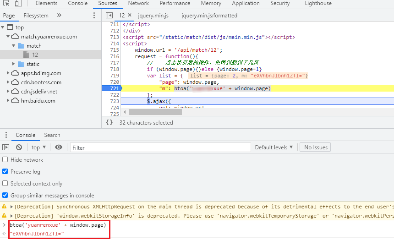The height and width of the screenshot is (240, 394).
Task: Show more navigator tabs chevron
Action: click(59, 15)
